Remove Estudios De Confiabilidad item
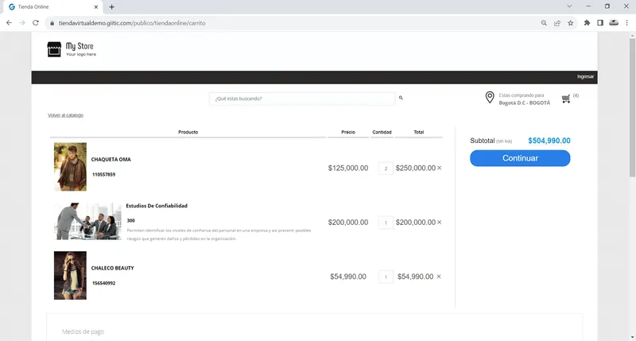 coord(440,223)
